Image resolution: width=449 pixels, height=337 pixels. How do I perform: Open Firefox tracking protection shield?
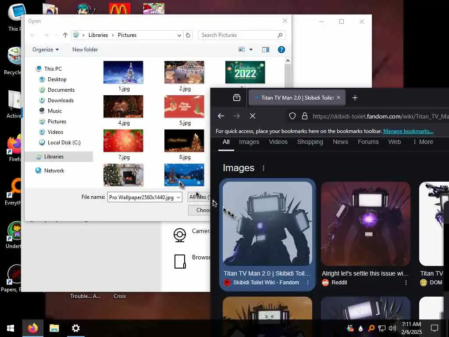click(292, 116)
